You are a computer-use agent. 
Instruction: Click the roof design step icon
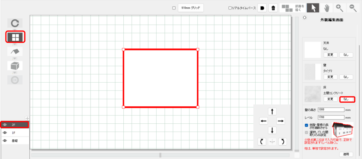pos(15,52)
